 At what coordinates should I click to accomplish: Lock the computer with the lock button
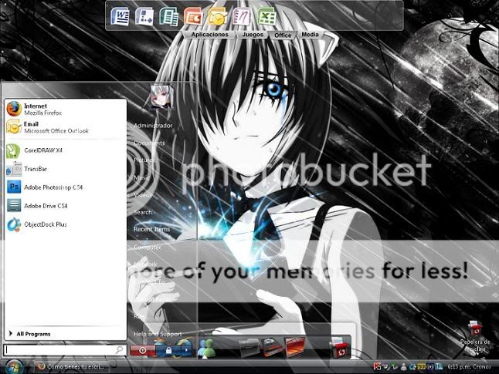167,350
